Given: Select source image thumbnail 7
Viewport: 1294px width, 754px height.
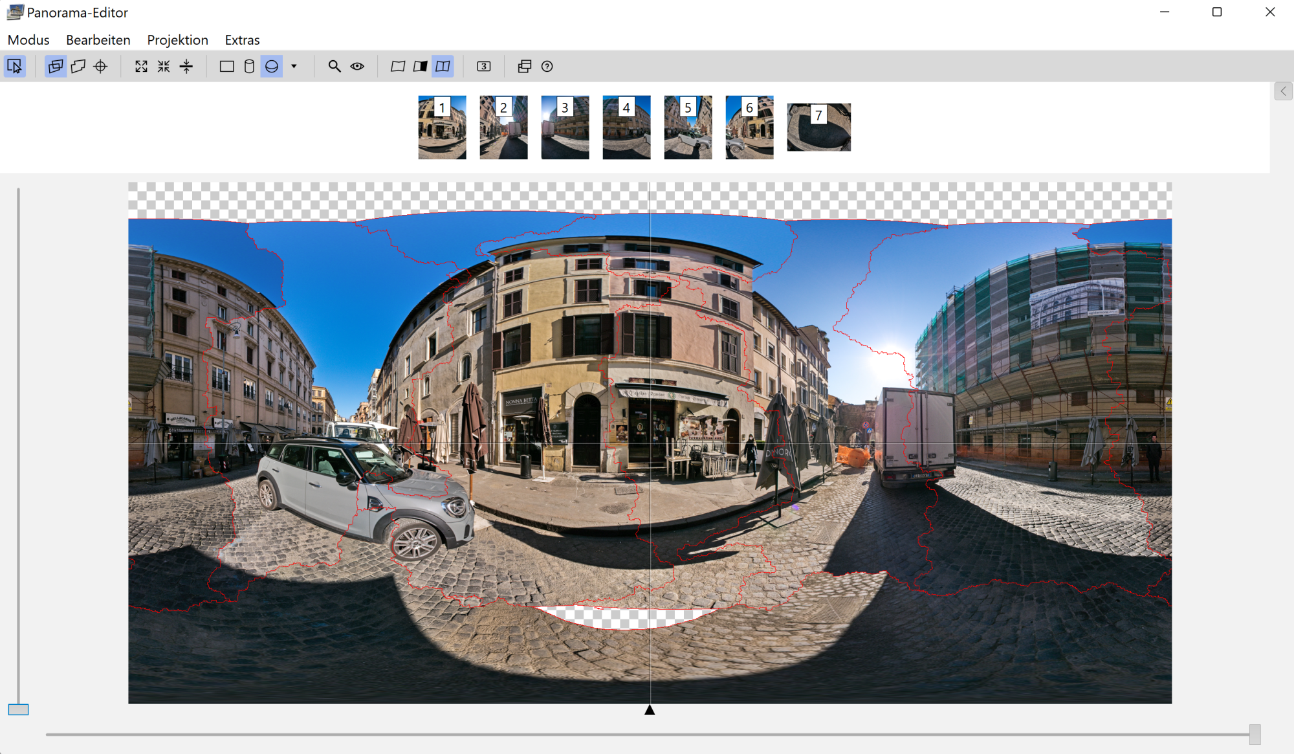Looking at the screenshot, I should click(x=818, y=128).
